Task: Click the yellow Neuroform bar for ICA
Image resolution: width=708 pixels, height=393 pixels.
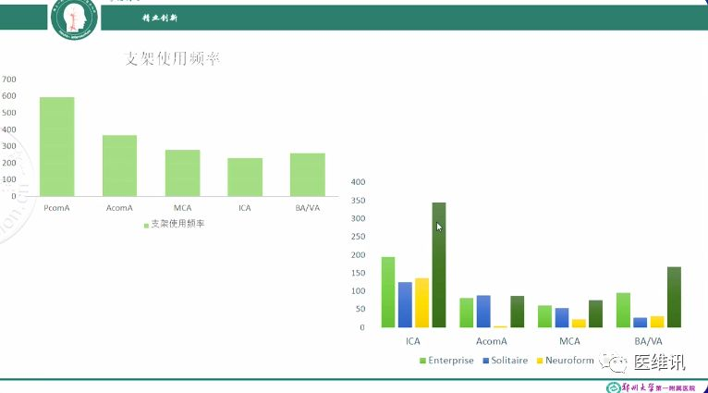Action: point(421,302)
